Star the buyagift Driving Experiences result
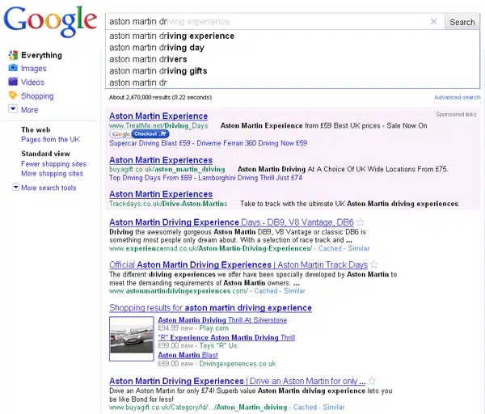Screen dimensions: 485x414 click(372, 381)
